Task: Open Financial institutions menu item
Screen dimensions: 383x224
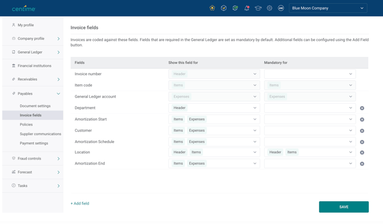Action: pyautogui.click(x=34, y=66)
